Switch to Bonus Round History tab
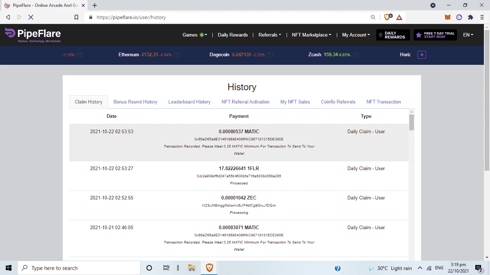This screenshot has height=275, width=490. point(135,102)
